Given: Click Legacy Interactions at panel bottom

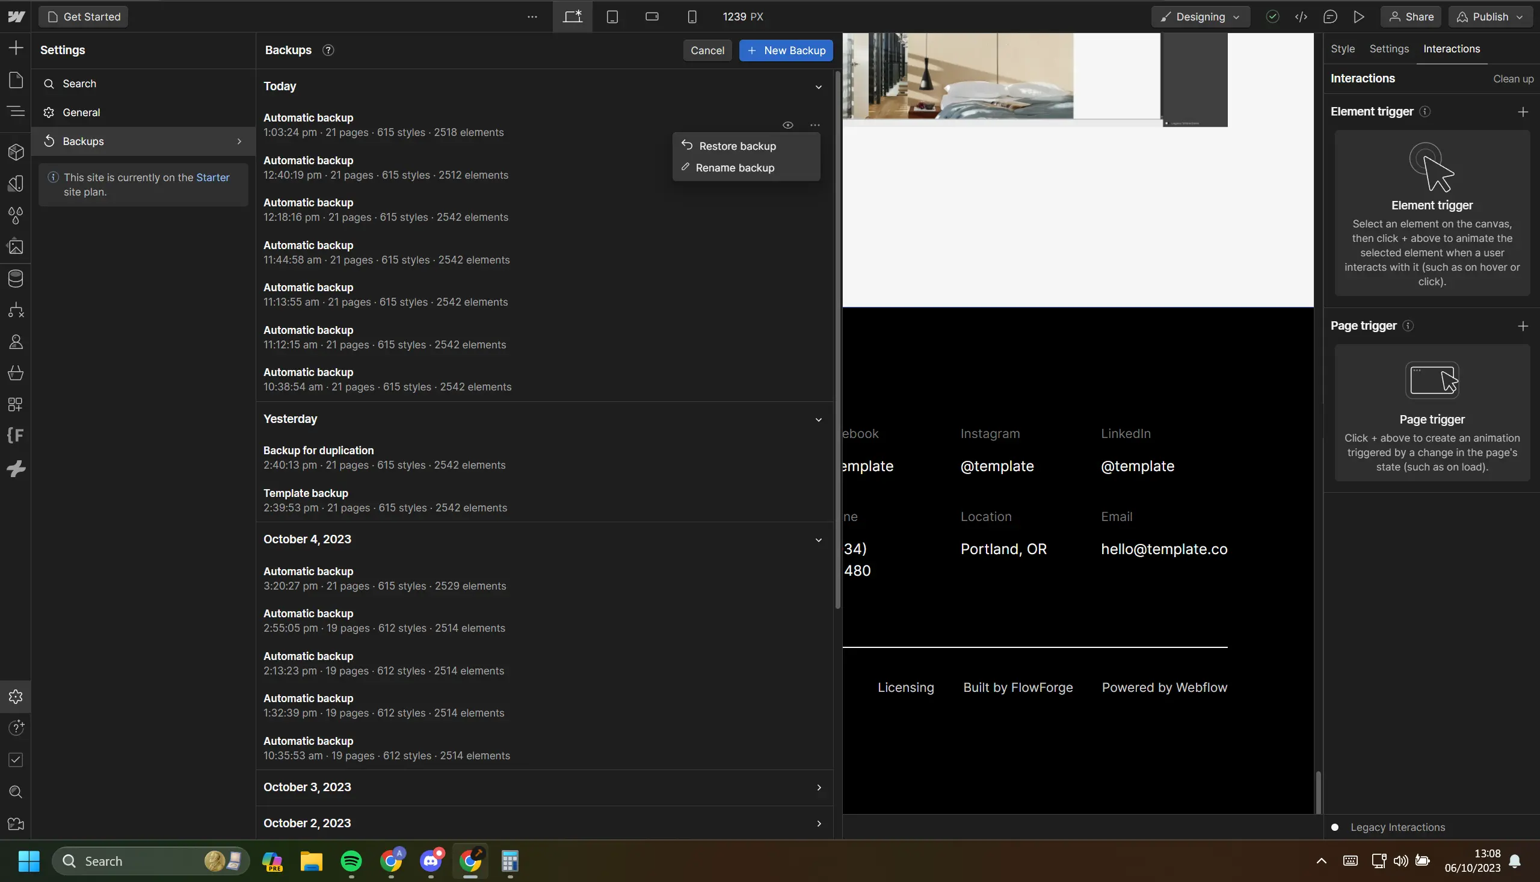Looking at the screenshot, I should click(1397, 827).
